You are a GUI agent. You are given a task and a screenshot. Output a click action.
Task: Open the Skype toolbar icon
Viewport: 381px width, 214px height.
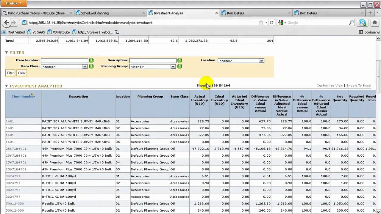pos(363,23)
